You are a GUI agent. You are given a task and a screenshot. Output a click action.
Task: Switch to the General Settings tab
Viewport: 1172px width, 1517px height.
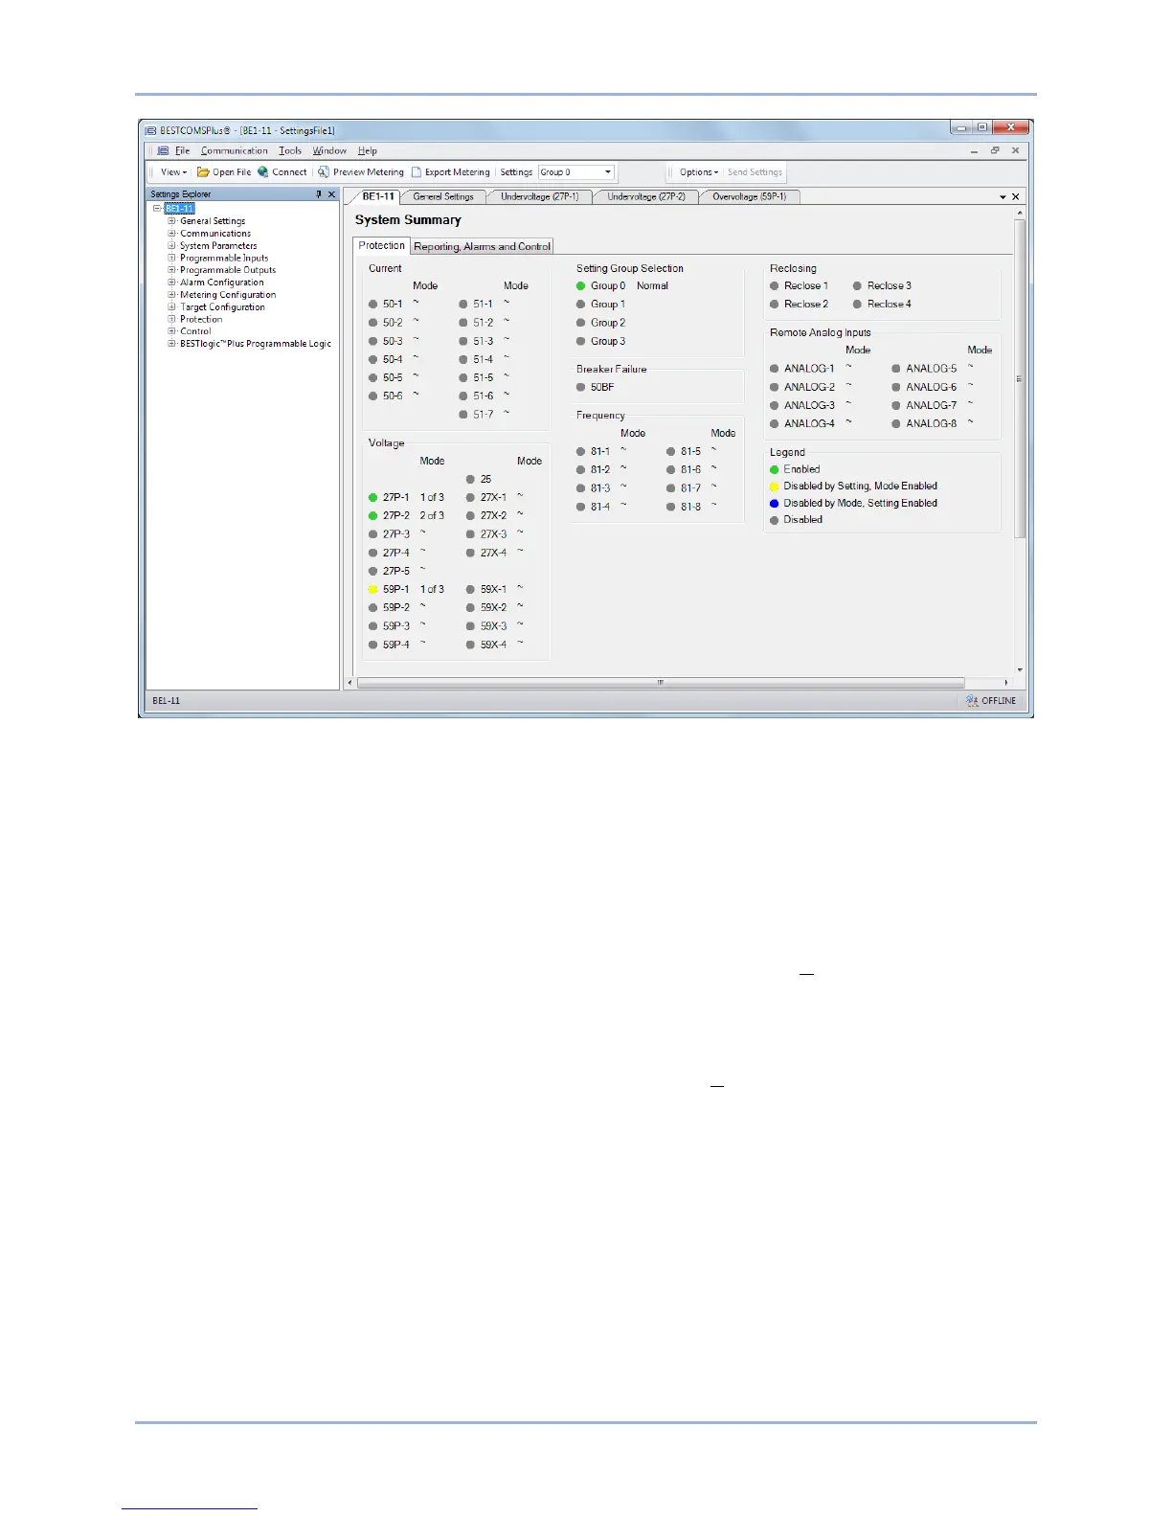tap(443, 197)
